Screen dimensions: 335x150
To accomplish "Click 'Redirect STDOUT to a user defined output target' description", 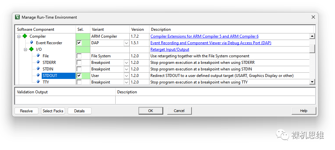I will pos(222,76).
